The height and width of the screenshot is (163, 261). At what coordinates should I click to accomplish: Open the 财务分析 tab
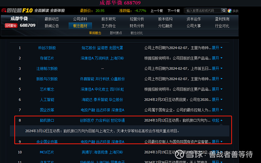coord(137,26)
